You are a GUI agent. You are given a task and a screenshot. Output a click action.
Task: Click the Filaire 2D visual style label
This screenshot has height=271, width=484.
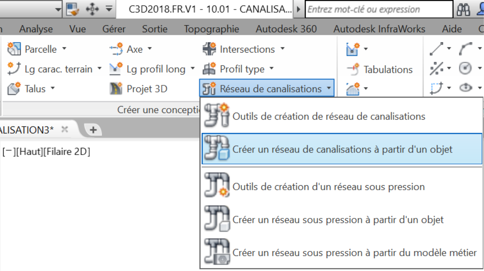click(x=67, y=152)
